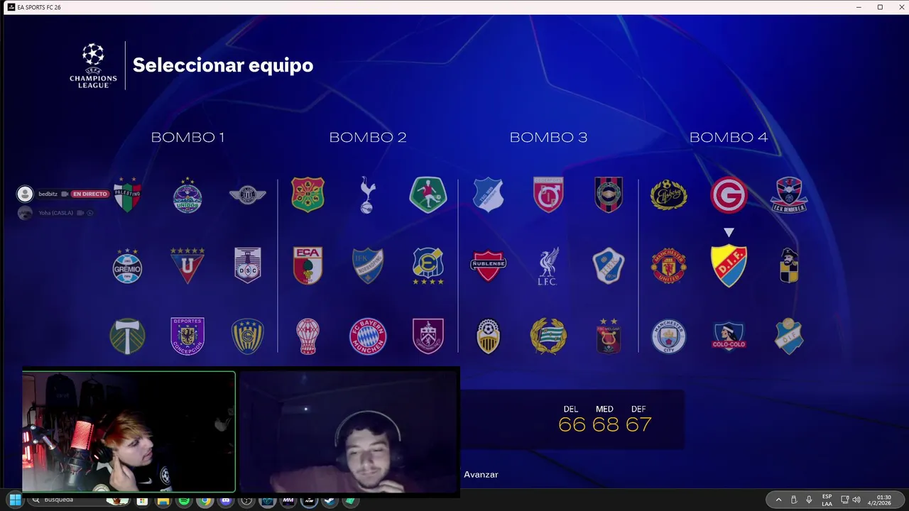Viewport: 909px width, 511px height.
Task: Pick the Manchester City crest
Action: coord(669,336)
